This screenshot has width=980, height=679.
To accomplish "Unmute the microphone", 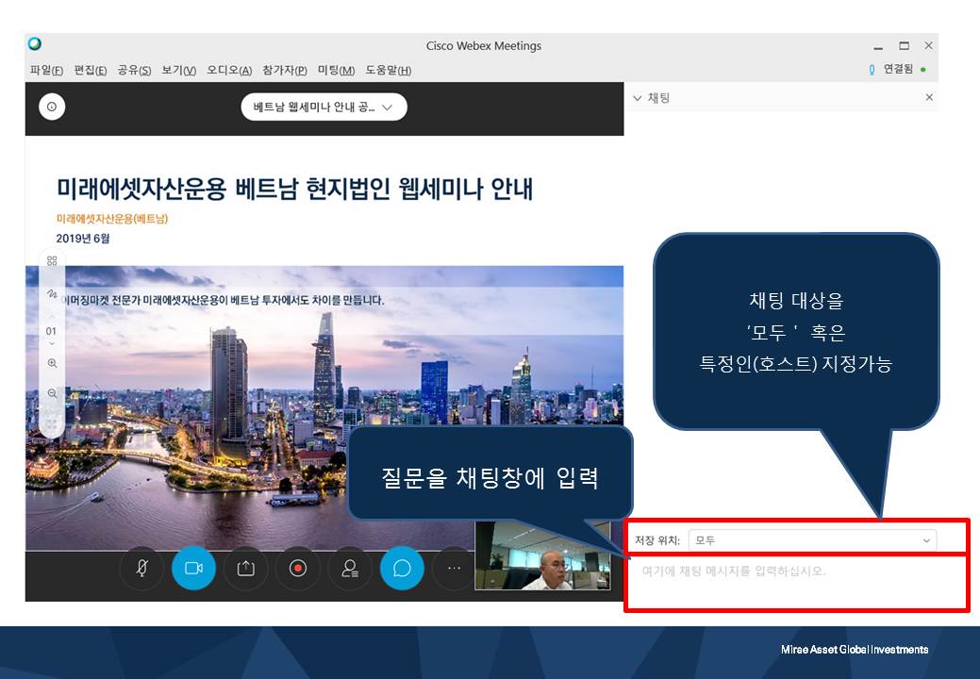I will tap(141, 568).
